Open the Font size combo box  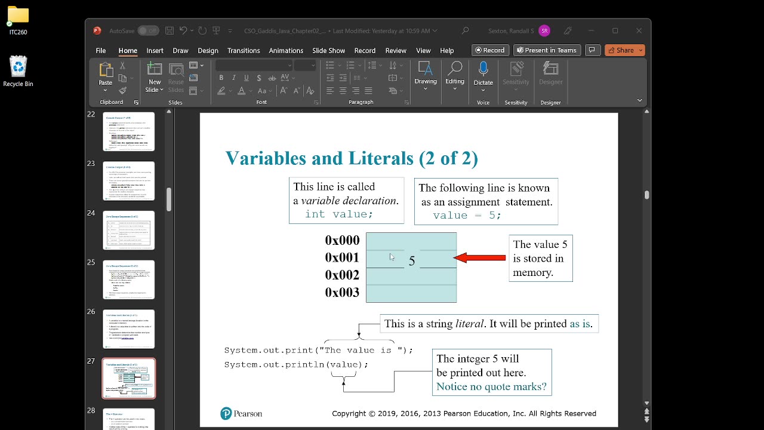click(x=305, y=65)
